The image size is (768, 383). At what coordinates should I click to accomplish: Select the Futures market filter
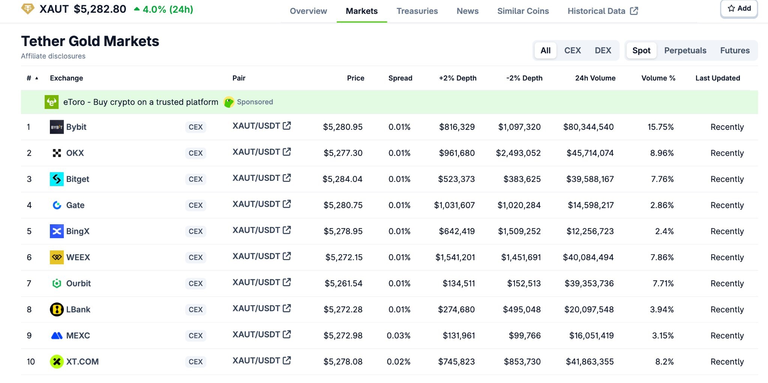(735, 50)
